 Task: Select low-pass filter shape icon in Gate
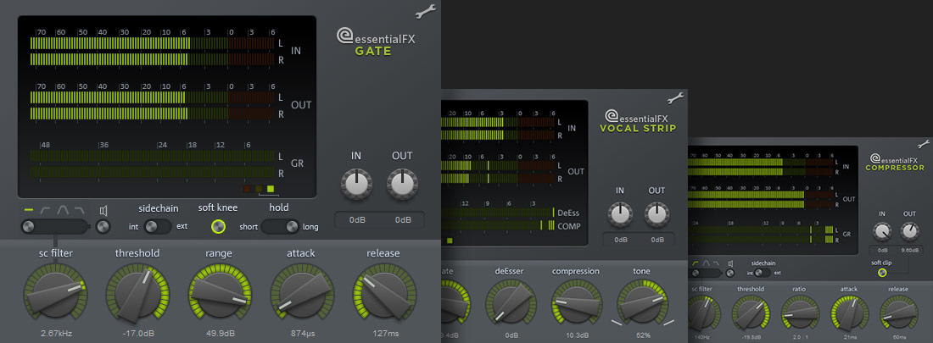[x=80, y=210]
